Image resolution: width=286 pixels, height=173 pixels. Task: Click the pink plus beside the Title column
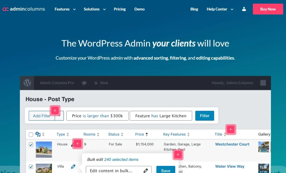(x=231, y=129)
